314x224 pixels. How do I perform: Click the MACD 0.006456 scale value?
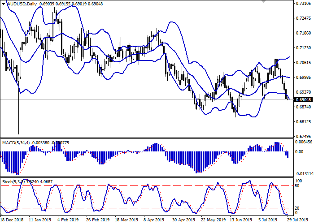pos(304,142)
